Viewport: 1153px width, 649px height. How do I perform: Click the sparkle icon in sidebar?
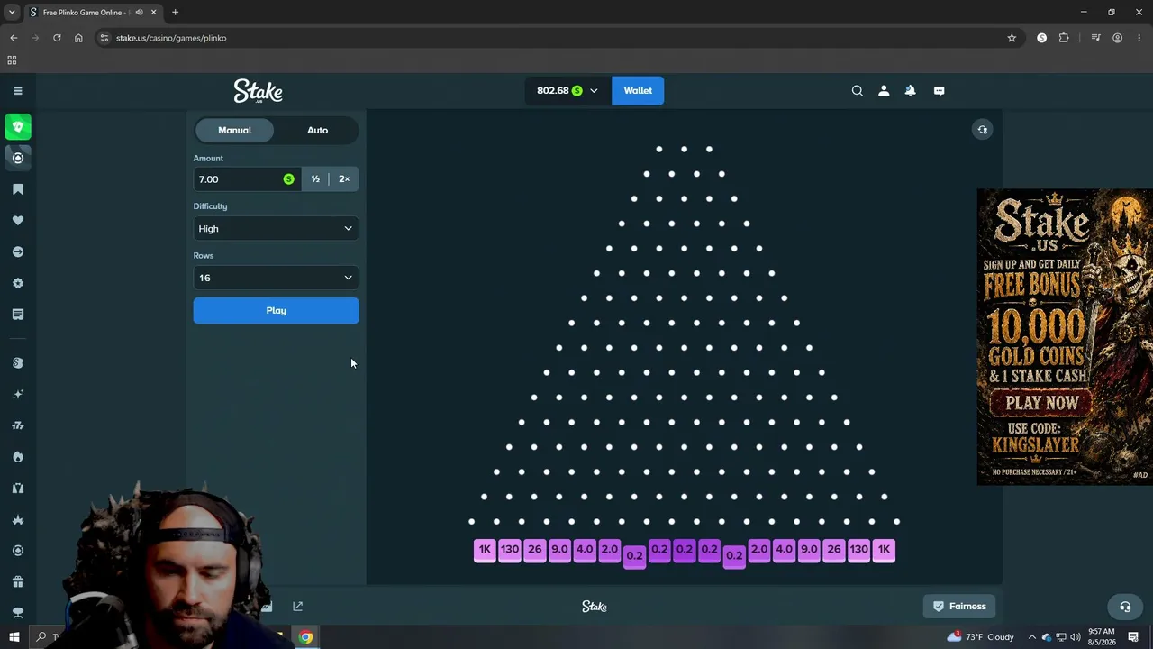18,394
